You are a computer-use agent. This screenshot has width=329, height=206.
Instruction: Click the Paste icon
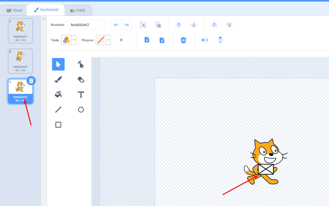(162, 40)
